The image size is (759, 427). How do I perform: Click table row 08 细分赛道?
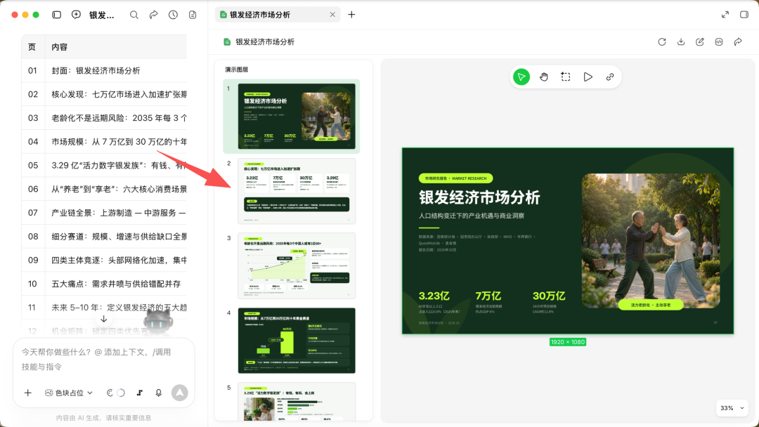click(x=103, y=237)
